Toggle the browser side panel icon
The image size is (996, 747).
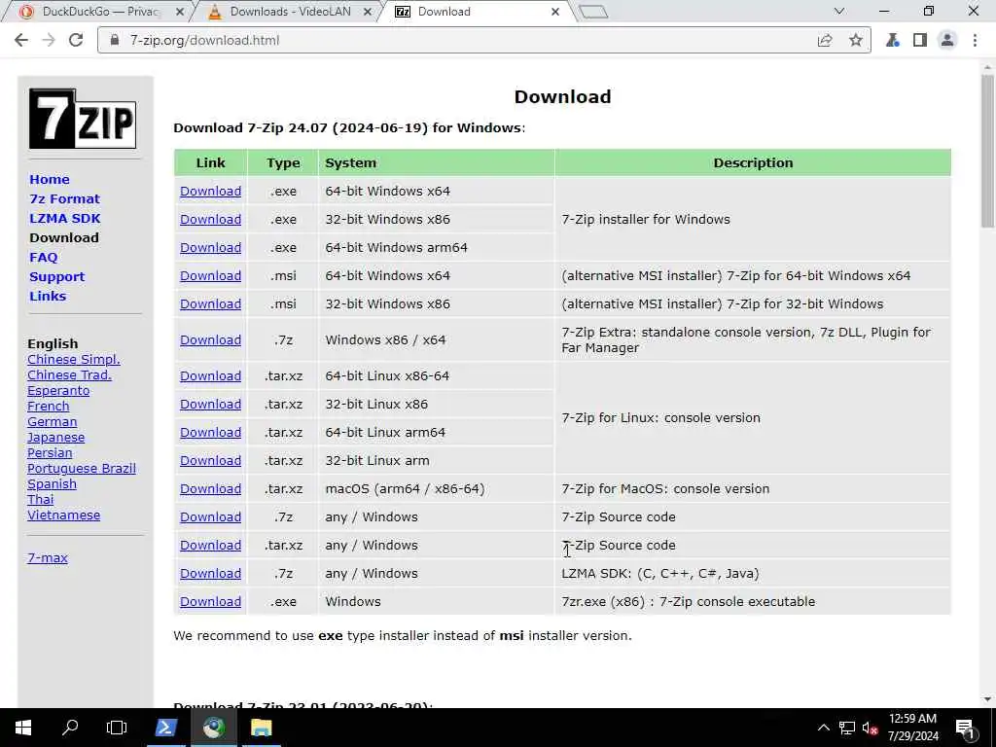click(920, 40)
